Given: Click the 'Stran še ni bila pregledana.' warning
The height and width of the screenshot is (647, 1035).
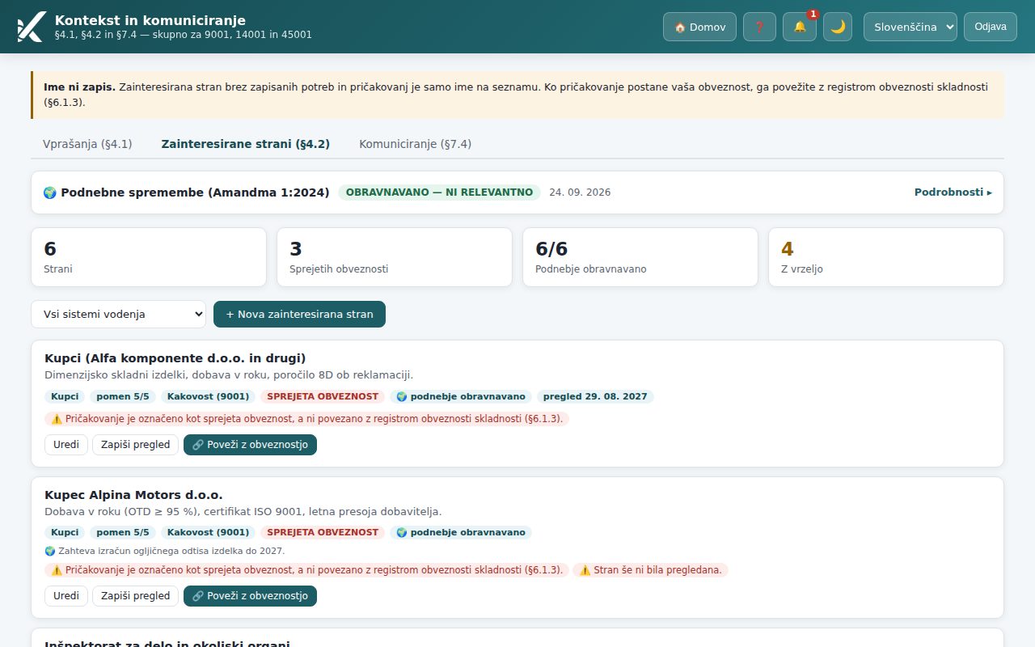Looking at the screenshot, I should [x=651, y=570].
